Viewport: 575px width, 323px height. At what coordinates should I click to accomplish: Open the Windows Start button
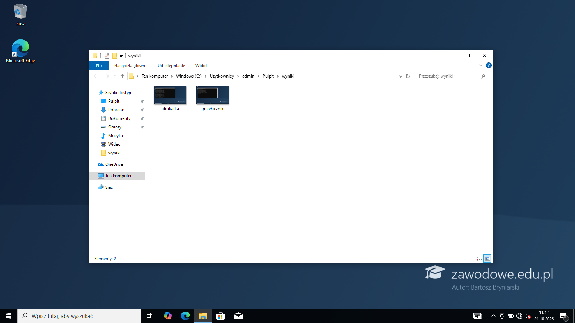[x=9, y=316]
